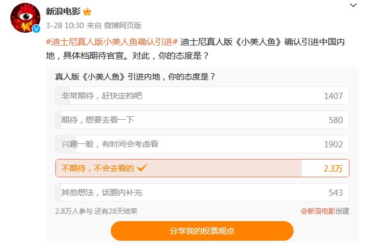Select the 不期待，不会去看的 option
This screenshot has height=243, width=368.
tap(202, 168)
